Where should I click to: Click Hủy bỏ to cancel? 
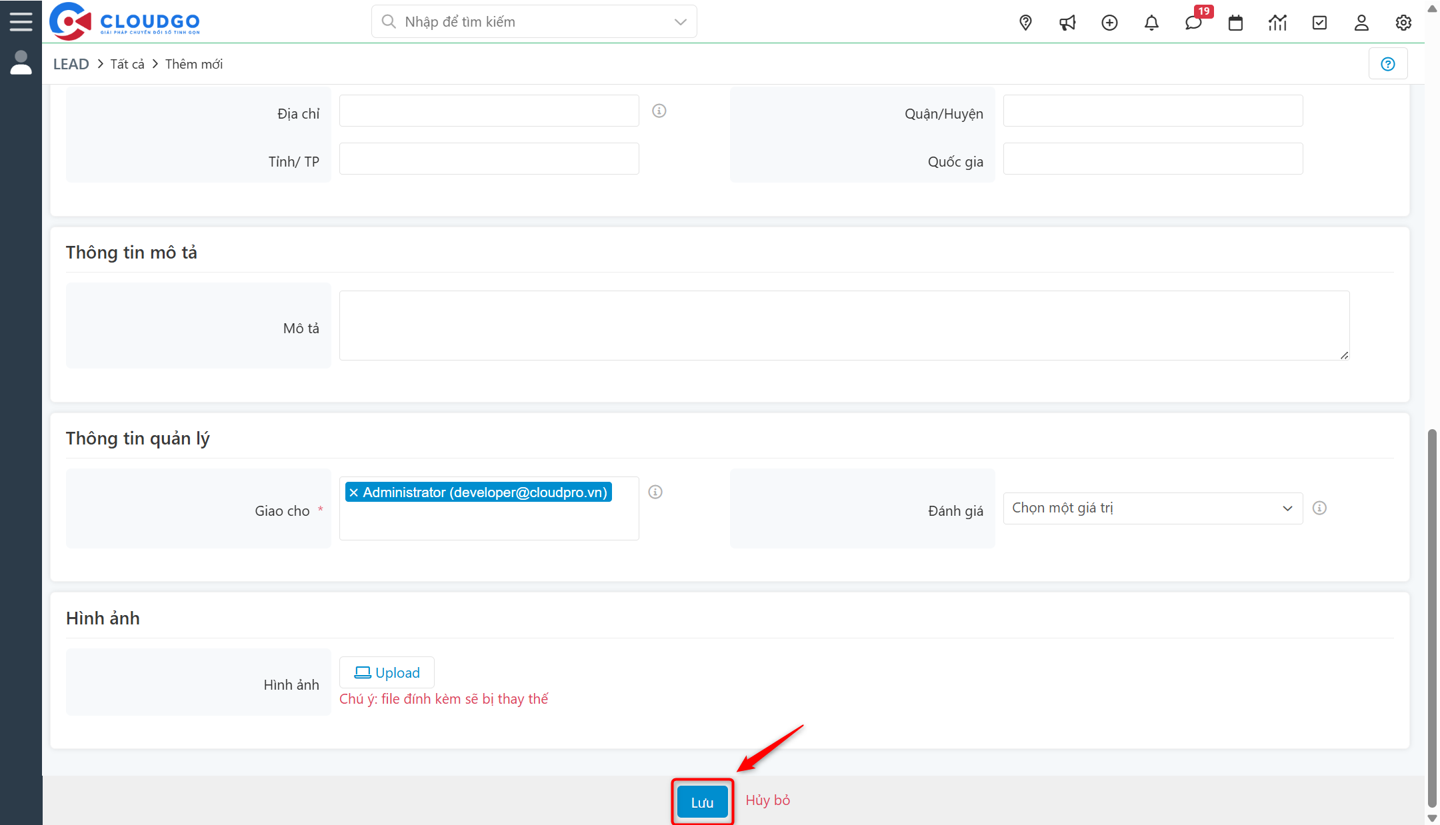tap(767, 800)
